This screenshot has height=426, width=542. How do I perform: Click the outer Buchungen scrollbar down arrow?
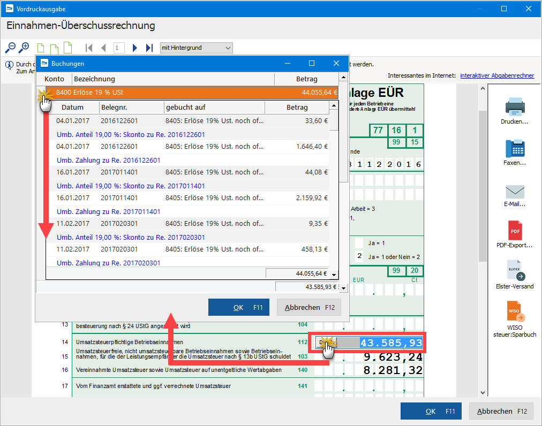coord(343,288)
